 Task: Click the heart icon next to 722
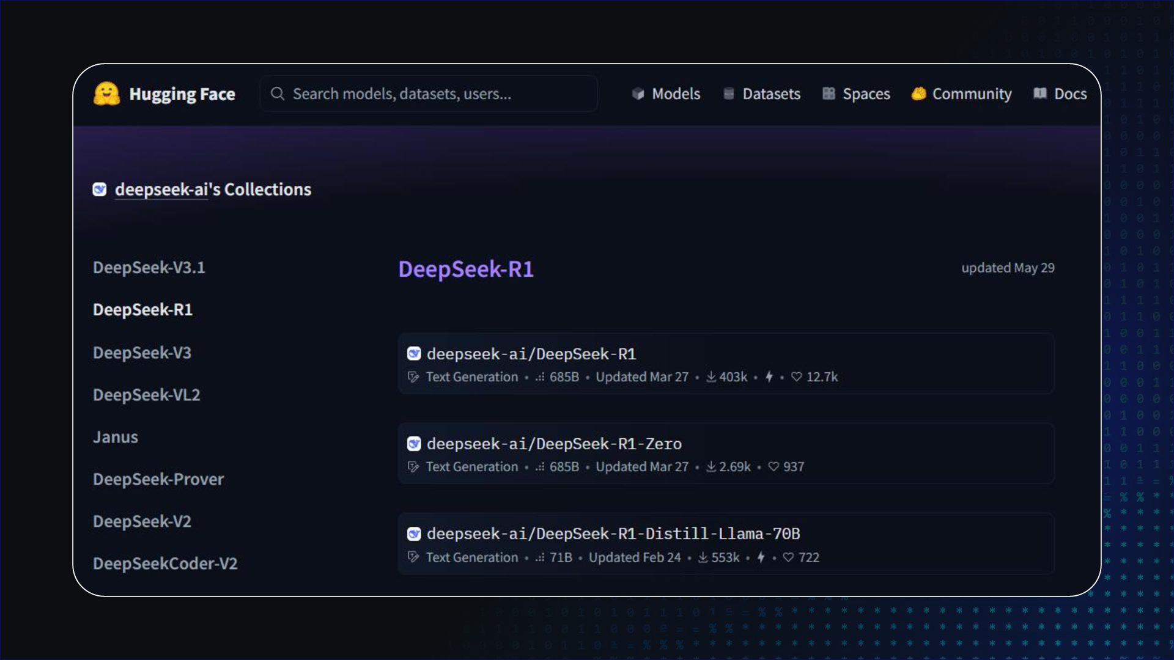click(x=788, y=557)
